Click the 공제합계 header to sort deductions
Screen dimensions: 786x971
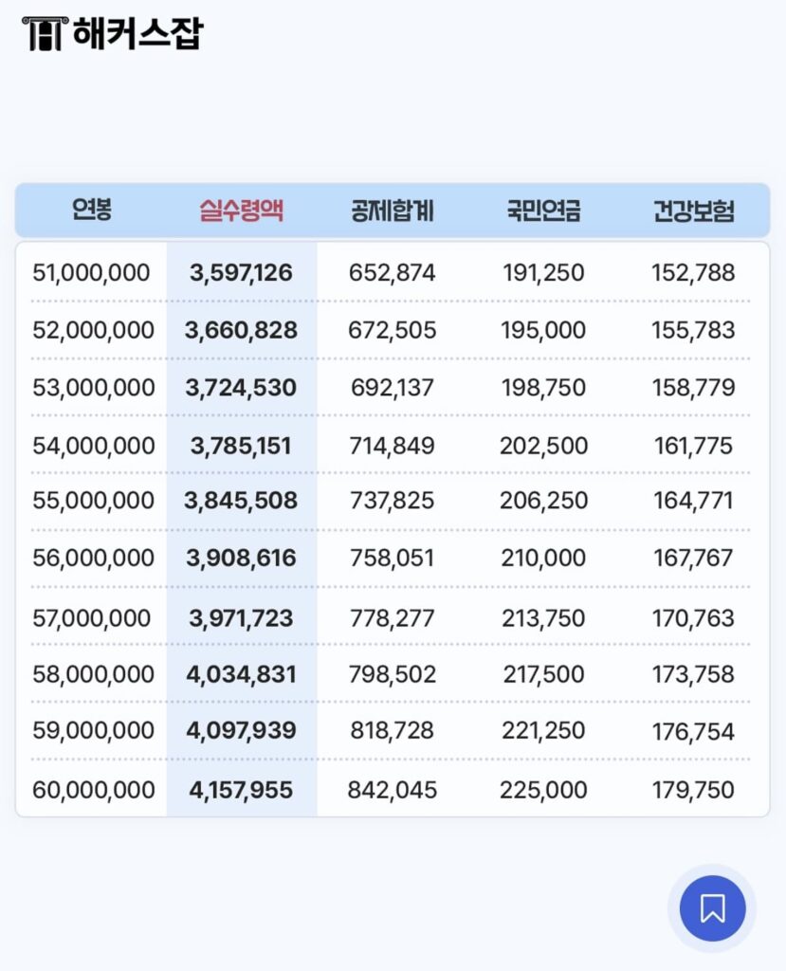click(x=392, y=211)
